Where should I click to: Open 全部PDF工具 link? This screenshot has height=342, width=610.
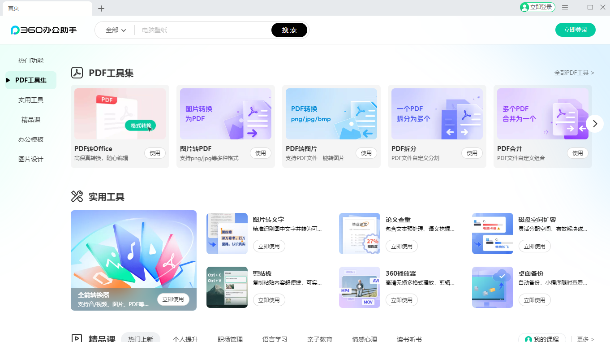[x=574, y=73]
